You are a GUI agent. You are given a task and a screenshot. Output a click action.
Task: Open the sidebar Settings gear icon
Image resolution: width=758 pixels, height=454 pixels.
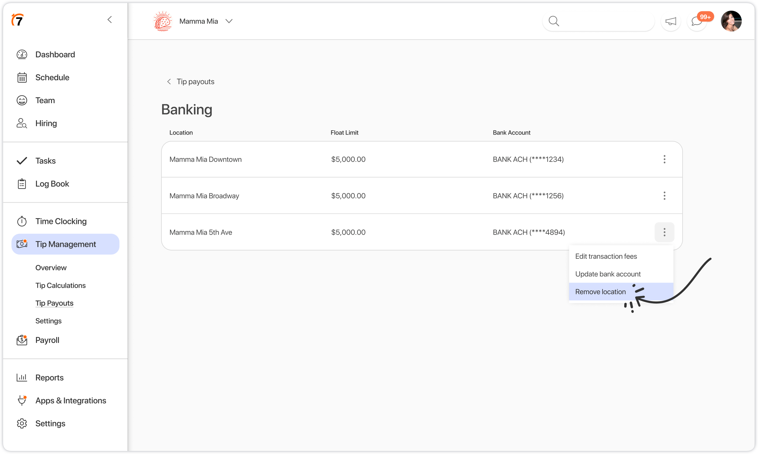pyautogui.click(x=22, y=423)
